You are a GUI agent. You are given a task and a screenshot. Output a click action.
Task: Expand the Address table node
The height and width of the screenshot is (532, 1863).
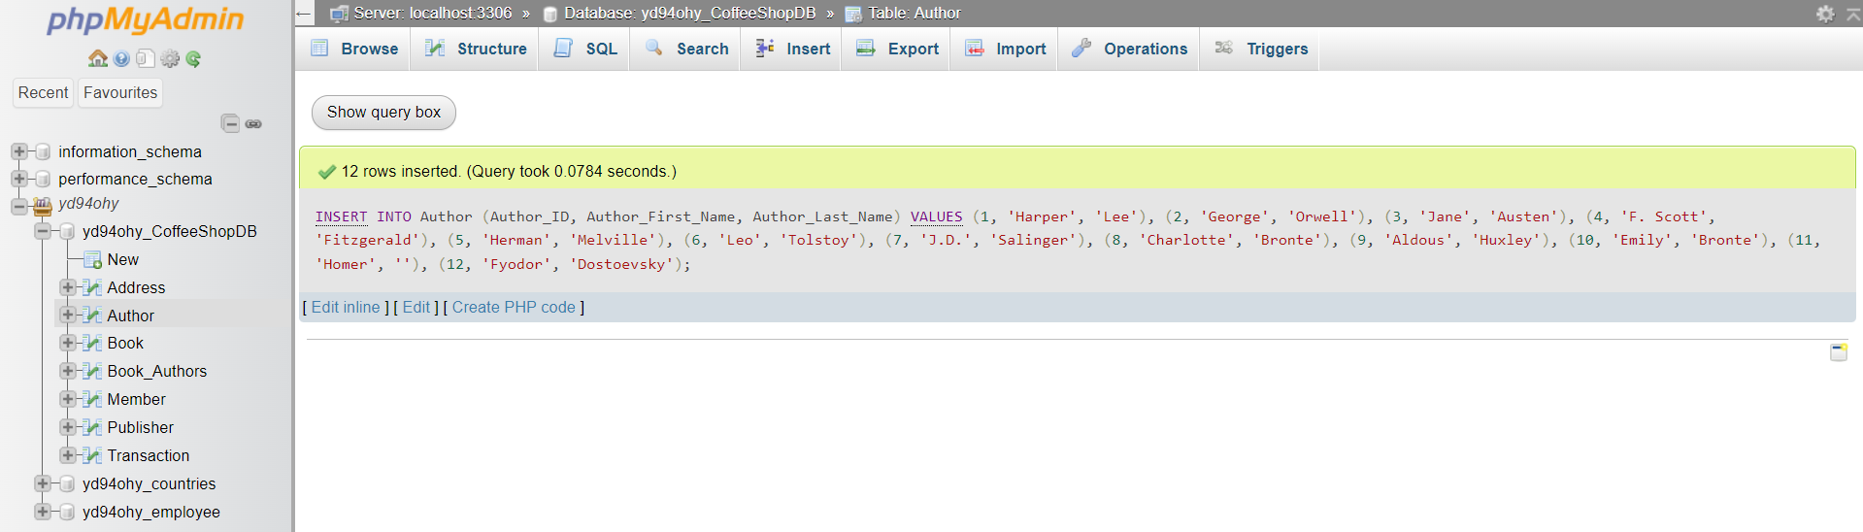(67, 287)
